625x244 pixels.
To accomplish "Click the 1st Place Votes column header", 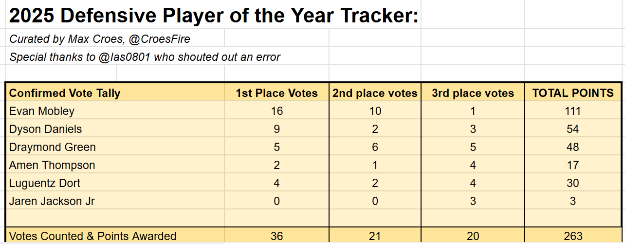I will 276,93.
